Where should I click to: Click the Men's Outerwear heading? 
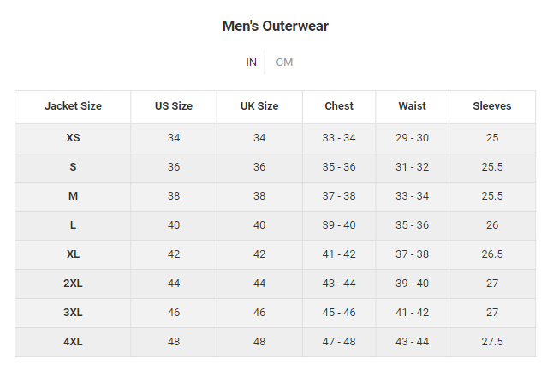tap(276, 26)
